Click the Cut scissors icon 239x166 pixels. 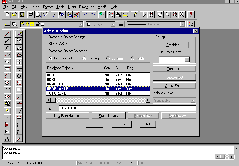54,15
